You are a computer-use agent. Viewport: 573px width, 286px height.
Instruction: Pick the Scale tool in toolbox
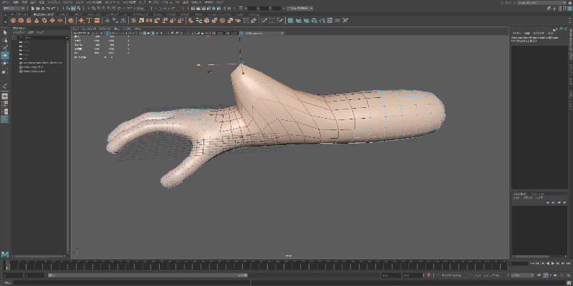(4, 71)
